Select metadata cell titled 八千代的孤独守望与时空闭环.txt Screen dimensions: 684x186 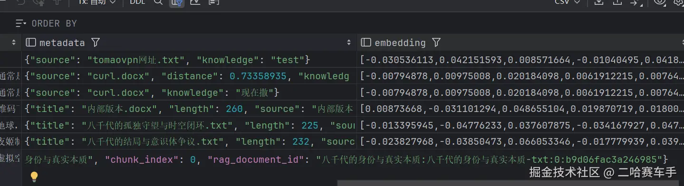click(x=189, y=125)
